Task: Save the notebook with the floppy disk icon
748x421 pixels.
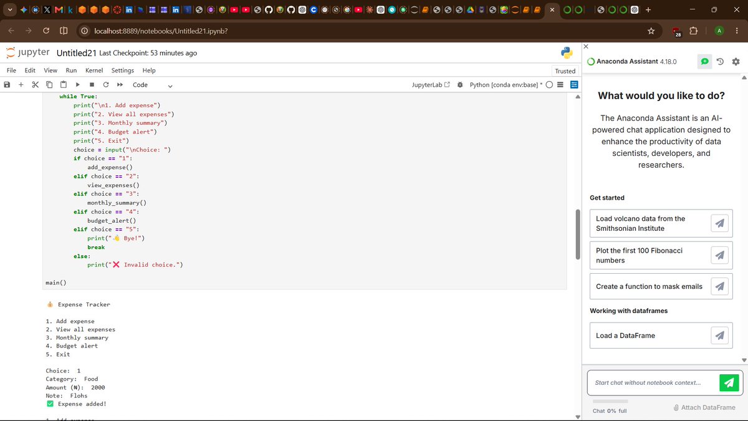Action: pos(7,85)
